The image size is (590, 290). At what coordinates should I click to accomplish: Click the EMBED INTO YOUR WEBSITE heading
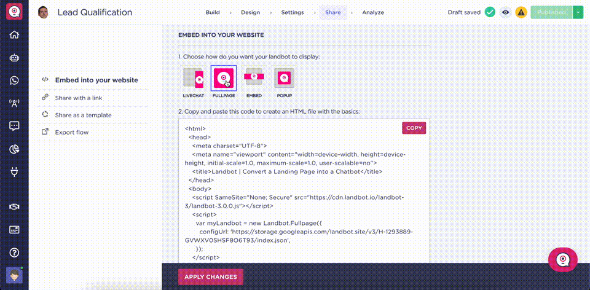[221, 35]
